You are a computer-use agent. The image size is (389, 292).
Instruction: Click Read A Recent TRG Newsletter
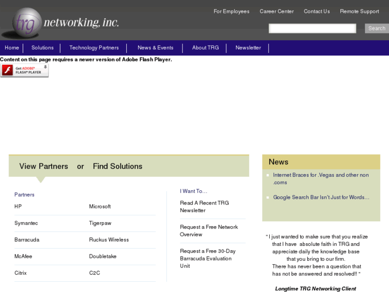[x=204, y=207]
